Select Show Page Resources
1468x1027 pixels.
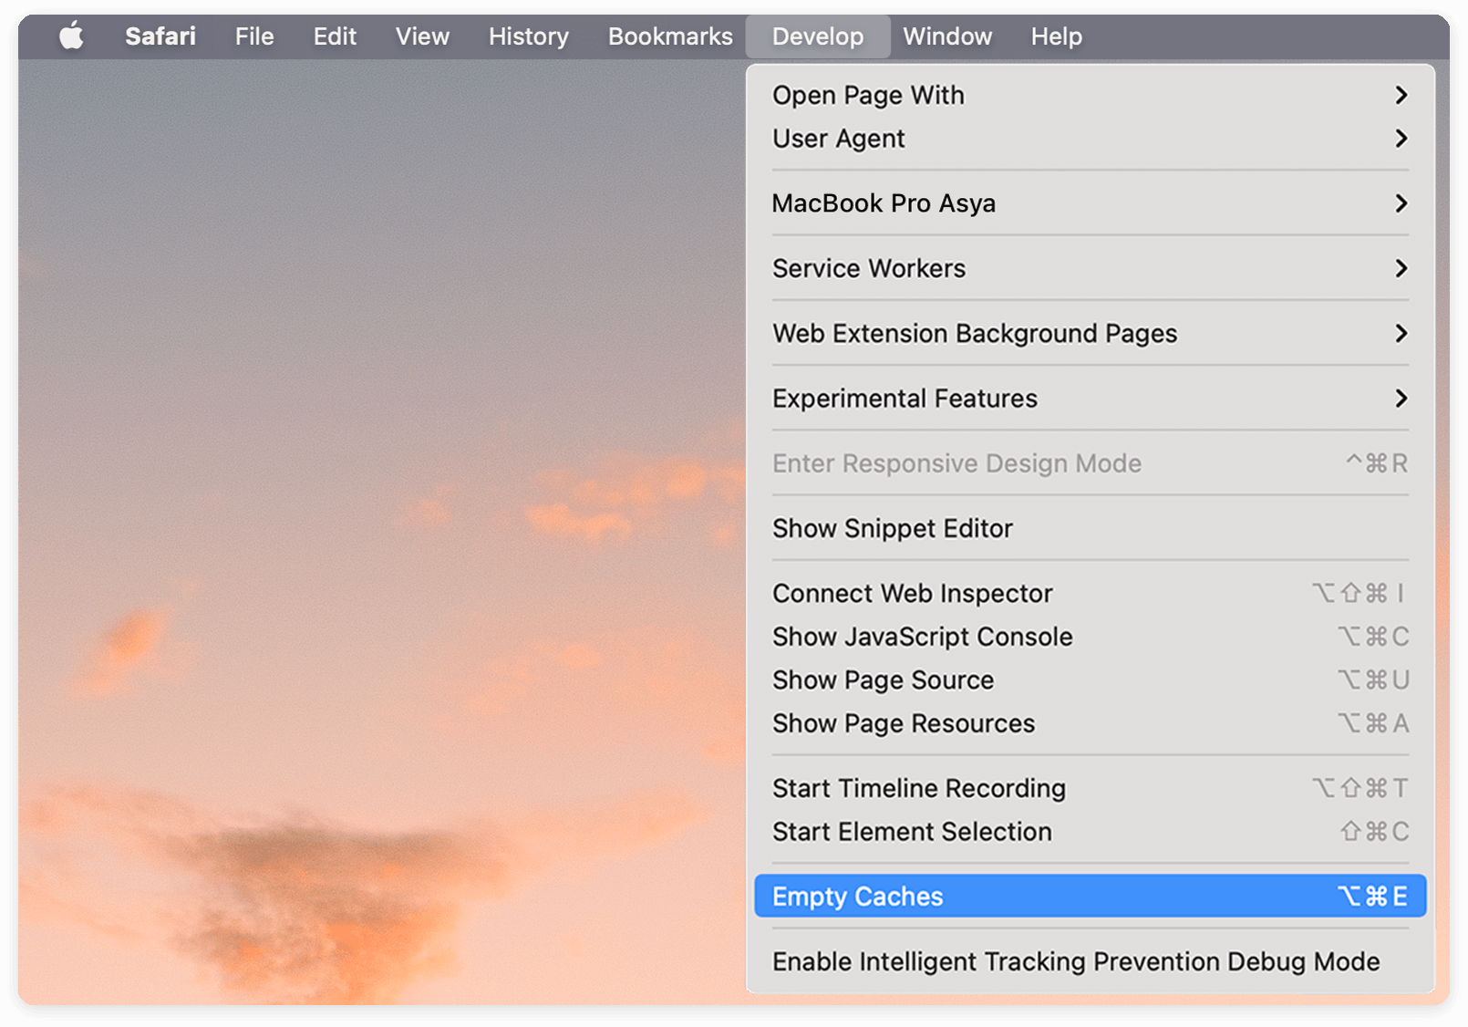coord(1091,723)
